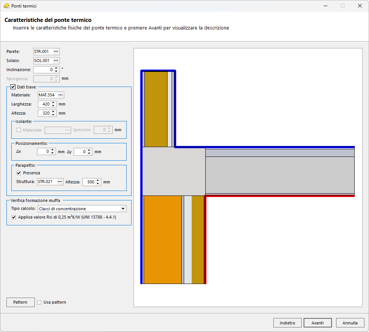This screenshot has height=332, width=369.
Task: Decrease the Δy positioning down arrow
Action: (x=89, y=153)
